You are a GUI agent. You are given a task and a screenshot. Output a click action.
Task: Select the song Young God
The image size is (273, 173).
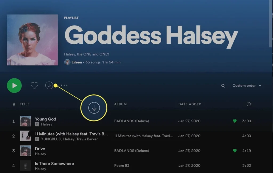[45, 119]
